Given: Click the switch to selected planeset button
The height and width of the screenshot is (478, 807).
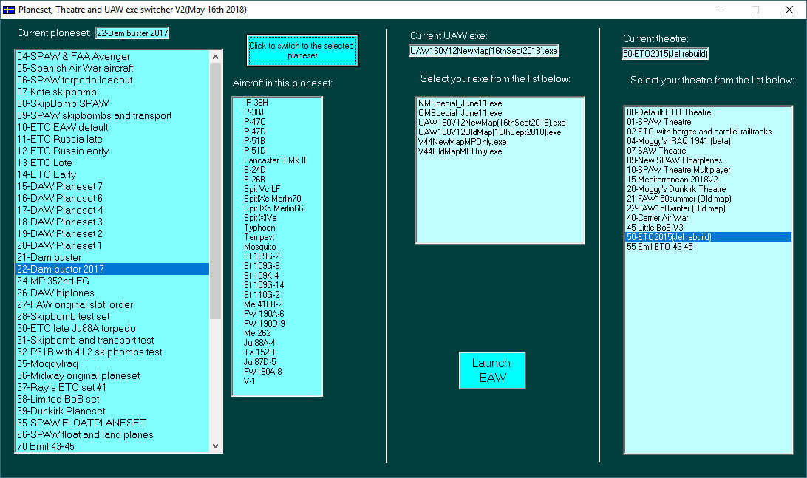Looking at the screenshot, I should 302,50.
